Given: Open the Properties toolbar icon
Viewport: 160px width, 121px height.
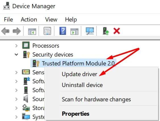Looking at the screenshot, I should click(x=47, y=31).
